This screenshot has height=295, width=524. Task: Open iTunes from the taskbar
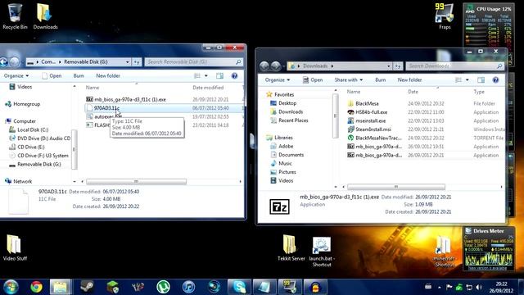(x=188, y=287)
